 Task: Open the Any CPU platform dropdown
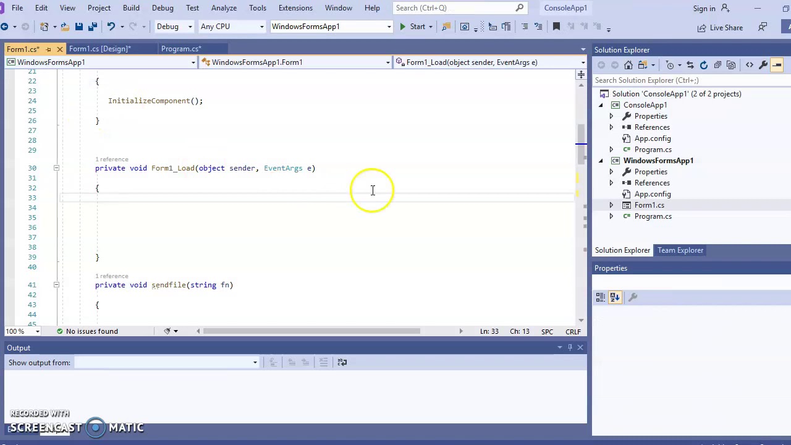[232, 27]
